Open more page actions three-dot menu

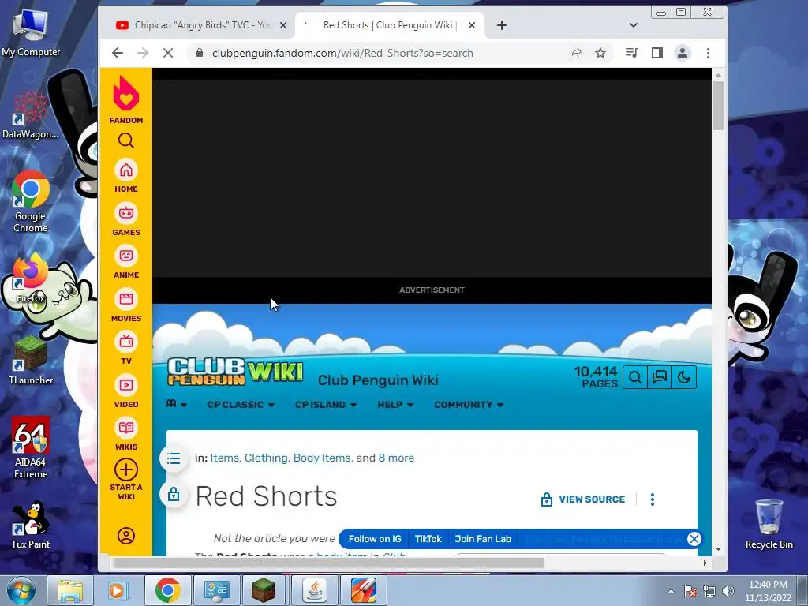[653, 499]
